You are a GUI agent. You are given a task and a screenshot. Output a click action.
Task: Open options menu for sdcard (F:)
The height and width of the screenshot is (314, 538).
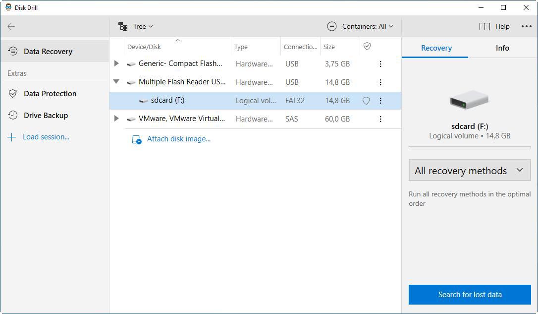tap(380, 101)
